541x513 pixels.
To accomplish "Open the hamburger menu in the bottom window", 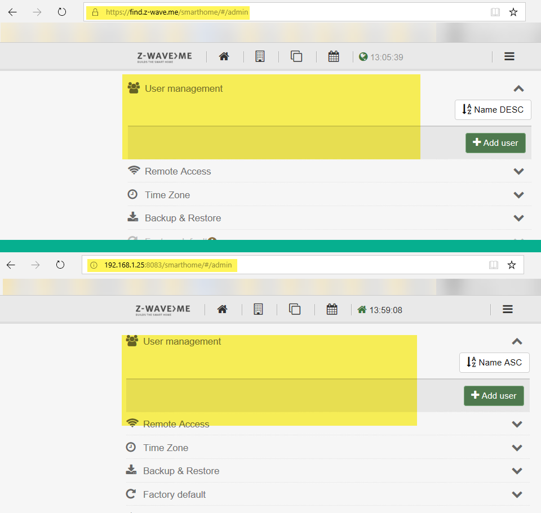I will (x=507, y=309).
